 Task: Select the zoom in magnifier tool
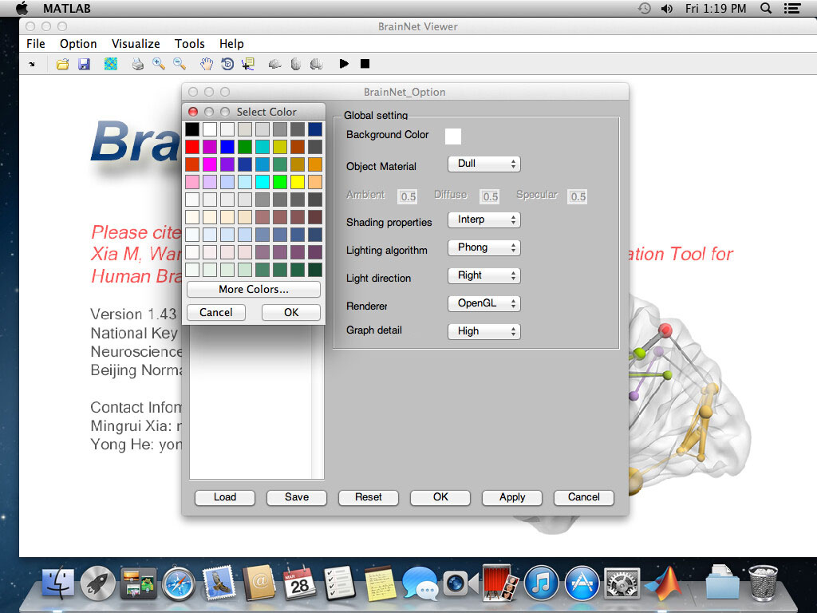(x=159, y=64)
